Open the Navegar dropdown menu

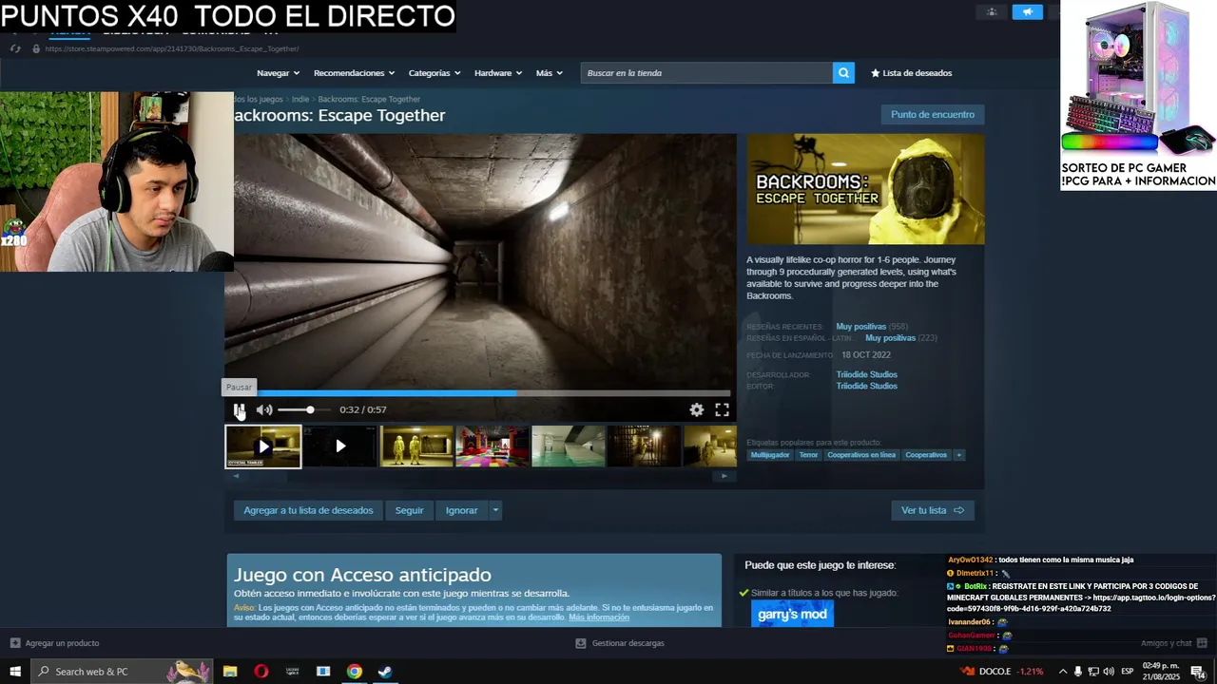(278, 73)
